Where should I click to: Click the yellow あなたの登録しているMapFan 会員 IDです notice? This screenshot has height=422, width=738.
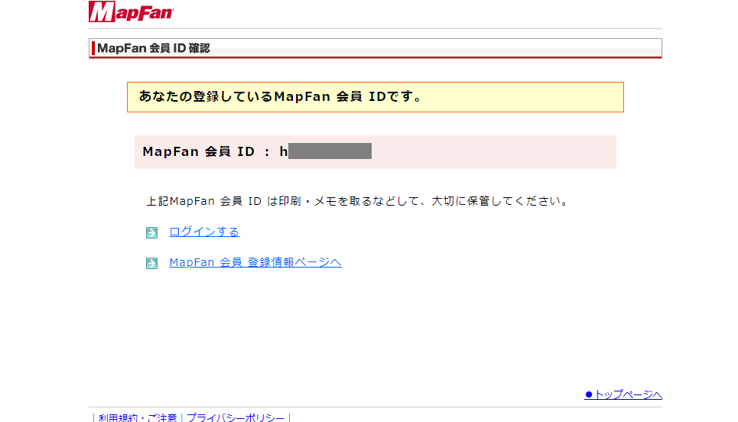[376, 97]
